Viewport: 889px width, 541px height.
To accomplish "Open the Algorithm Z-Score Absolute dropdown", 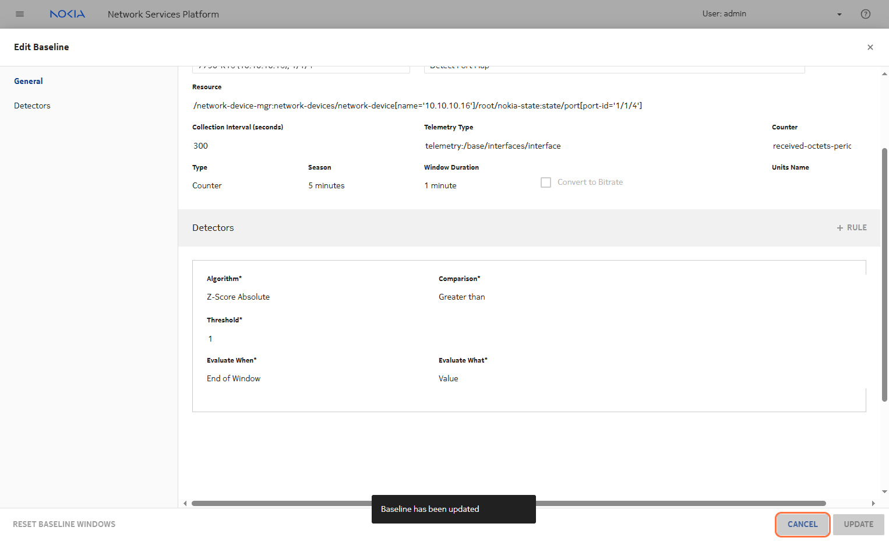I will pos(315,297).
